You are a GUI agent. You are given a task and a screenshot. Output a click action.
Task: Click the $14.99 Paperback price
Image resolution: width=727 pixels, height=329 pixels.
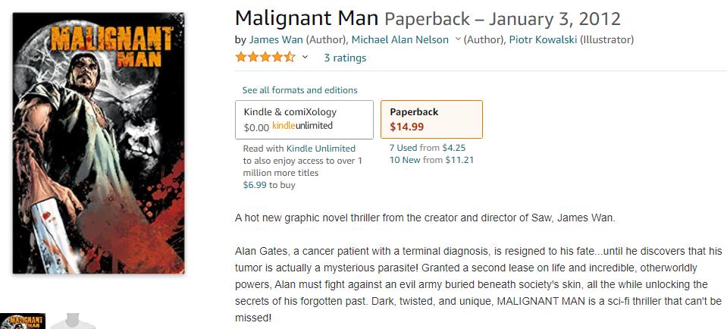[407, 127]
